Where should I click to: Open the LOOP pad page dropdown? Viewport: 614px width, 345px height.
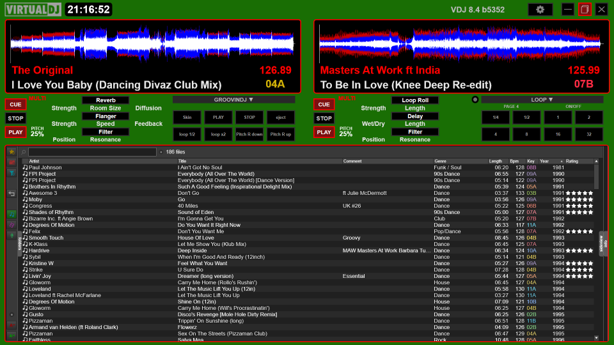click(x=542, y=100)
